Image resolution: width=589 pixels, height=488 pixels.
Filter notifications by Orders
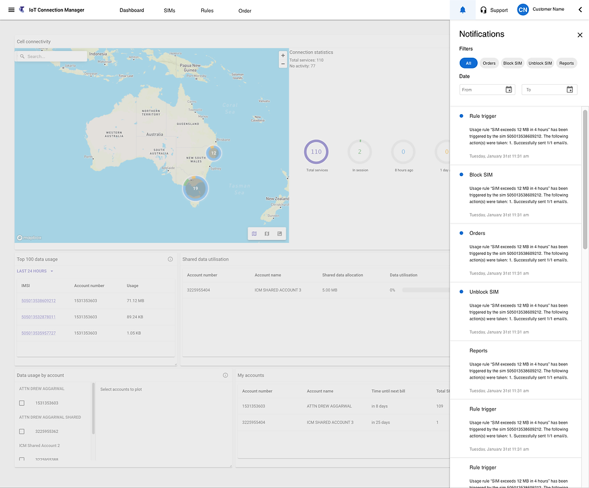coord(489,63)
